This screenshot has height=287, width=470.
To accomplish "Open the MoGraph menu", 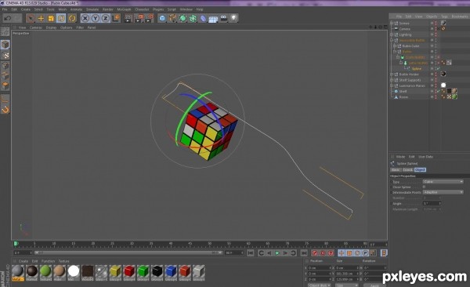I will 124,9.
